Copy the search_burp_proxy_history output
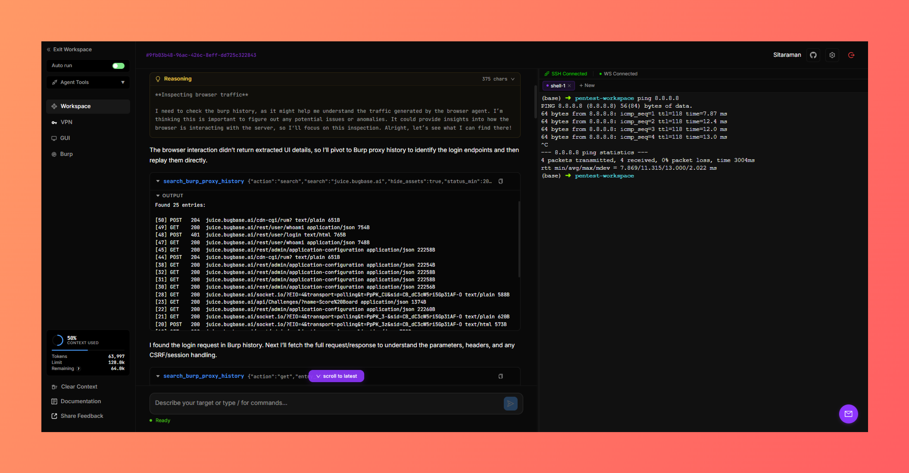This screenshot has width=909, height=473. (x=500, y=181)
